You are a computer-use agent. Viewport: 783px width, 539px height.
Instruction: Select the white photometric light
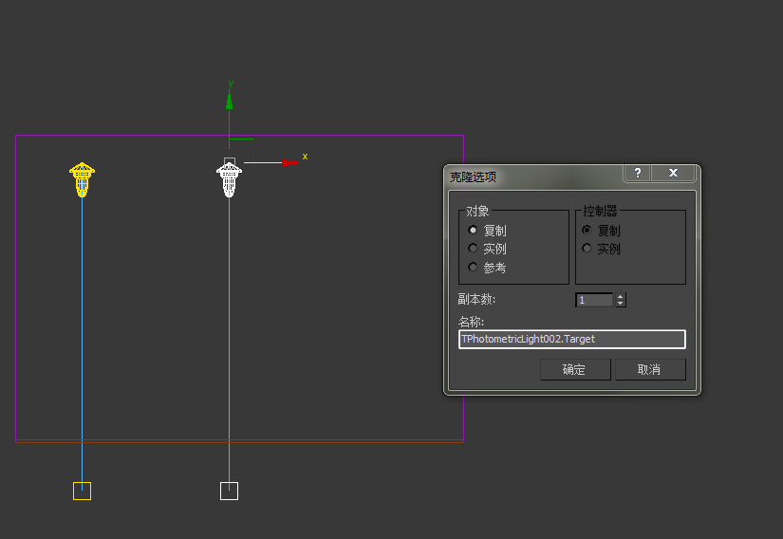[x=230, y=179]
